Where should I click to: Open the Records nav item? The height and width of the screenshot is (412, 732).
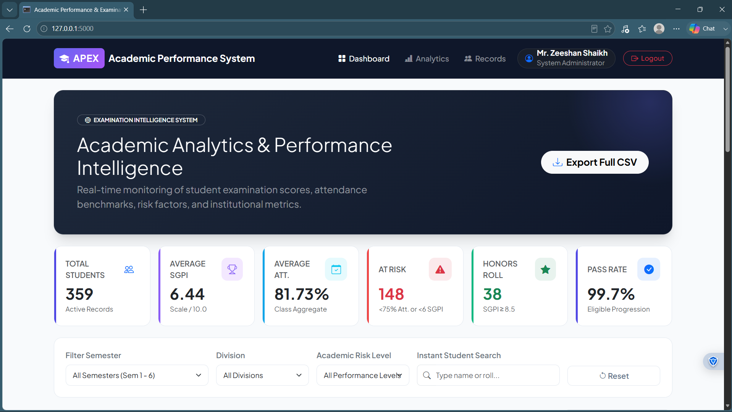485,58
